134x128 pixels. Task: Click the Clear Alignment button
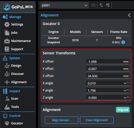pyautogui.click(x=97, y=120)
